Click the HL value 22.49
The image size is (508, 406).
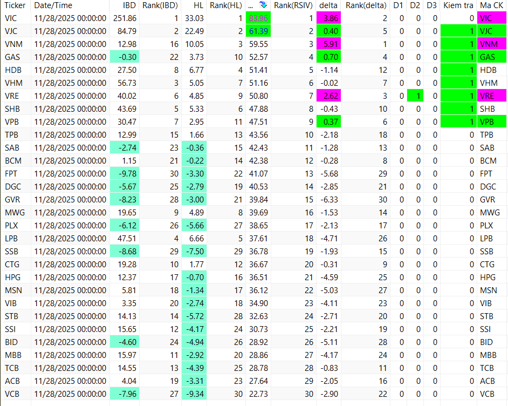click(x=194, y=31)
